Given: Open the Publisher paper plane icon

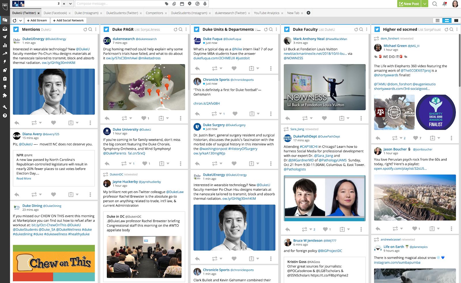Looking at the screenshot, I should (x=5, y=37).
